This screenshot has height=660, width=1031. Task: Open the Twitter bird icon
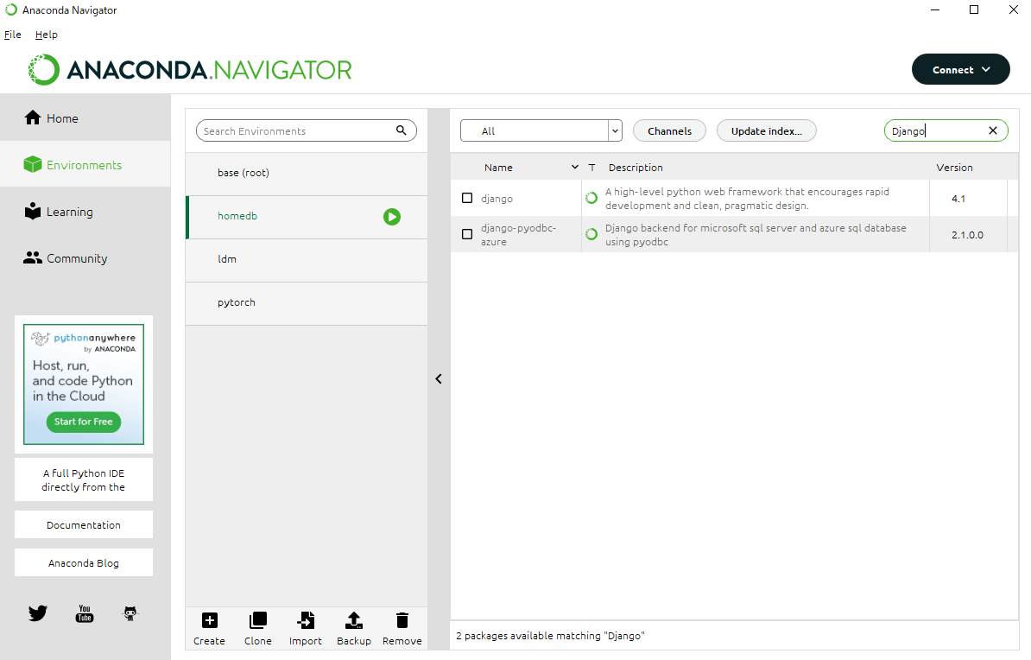pos(38,613)
